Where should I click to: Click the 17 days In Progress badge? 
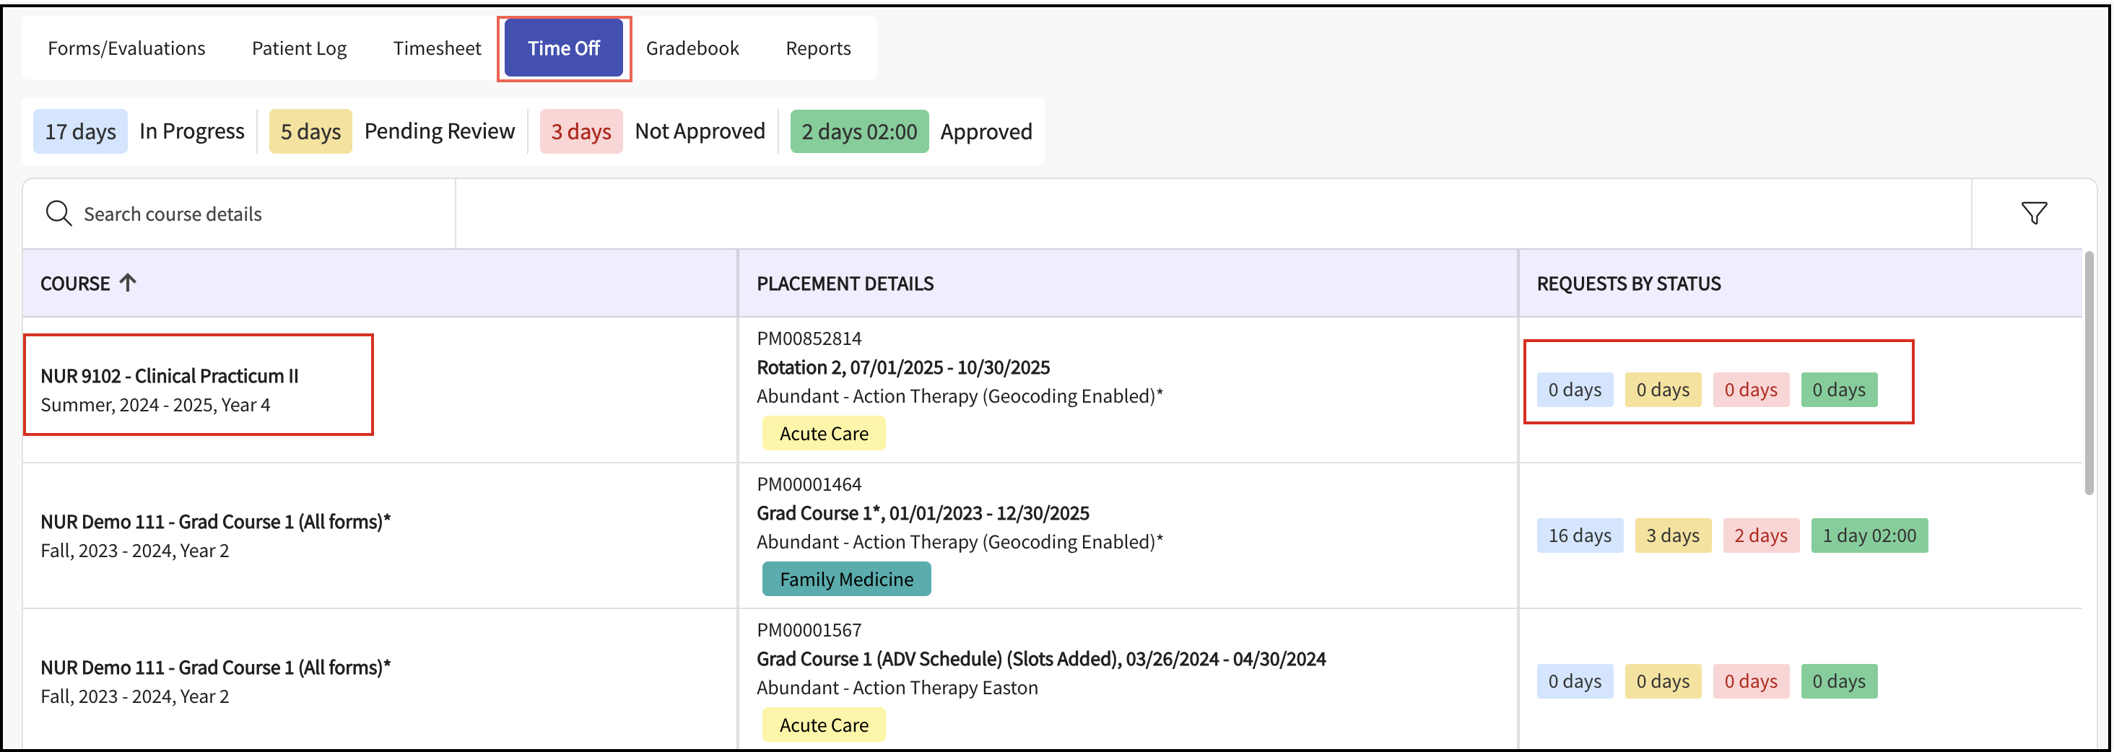tap(80, 131)
